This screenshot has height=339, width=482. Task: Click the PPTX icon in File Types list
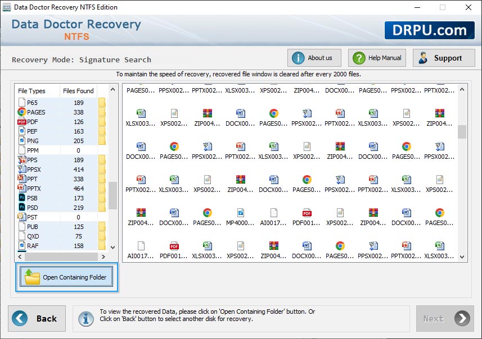tap(22, 189)
